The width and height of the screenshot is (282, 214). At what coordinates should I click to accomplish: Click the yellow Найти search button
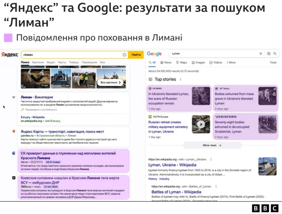[x=136, y=55]
